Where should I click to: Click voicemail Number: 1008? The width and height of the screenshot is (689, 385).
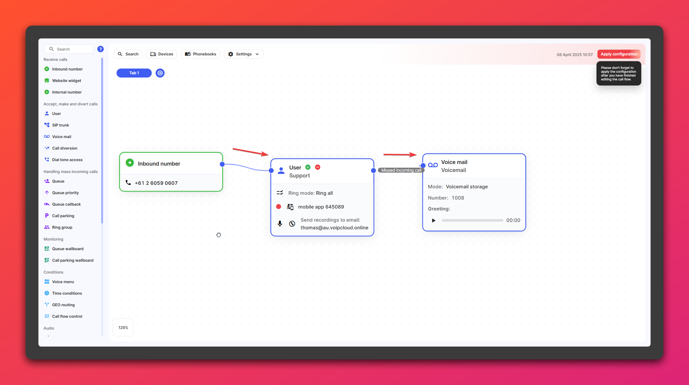coord(446,198)
